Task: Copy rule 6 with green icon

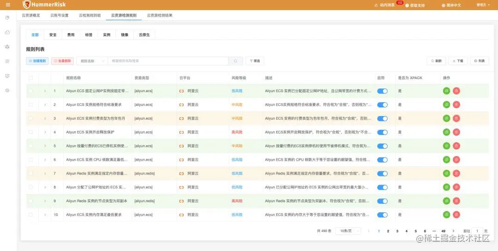Action: coord(446,160)
